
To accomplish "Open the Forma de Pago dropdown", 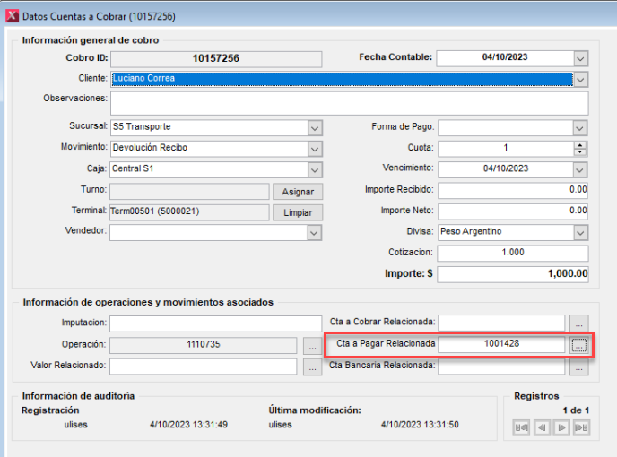I will coord(580,127).
